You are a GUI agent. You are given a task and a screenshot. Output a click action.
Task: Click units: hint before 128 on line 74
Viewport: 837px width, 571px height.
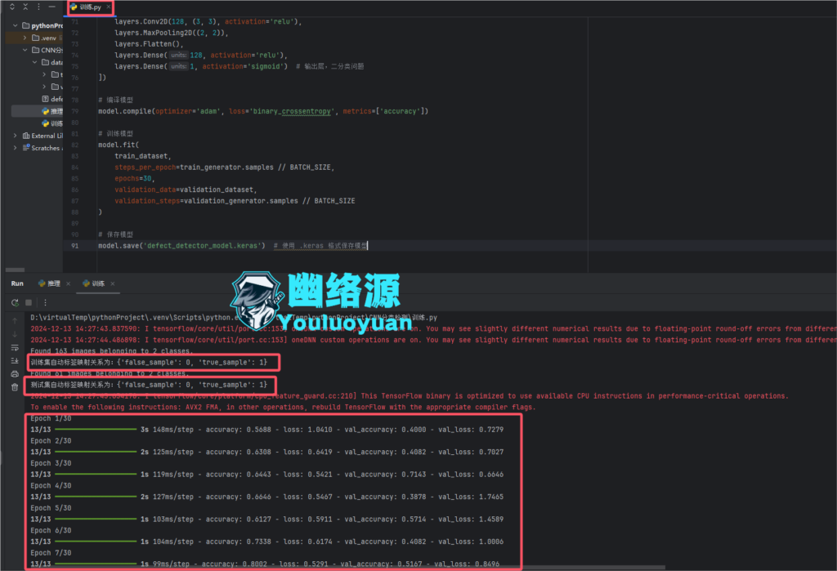point(179,56)
